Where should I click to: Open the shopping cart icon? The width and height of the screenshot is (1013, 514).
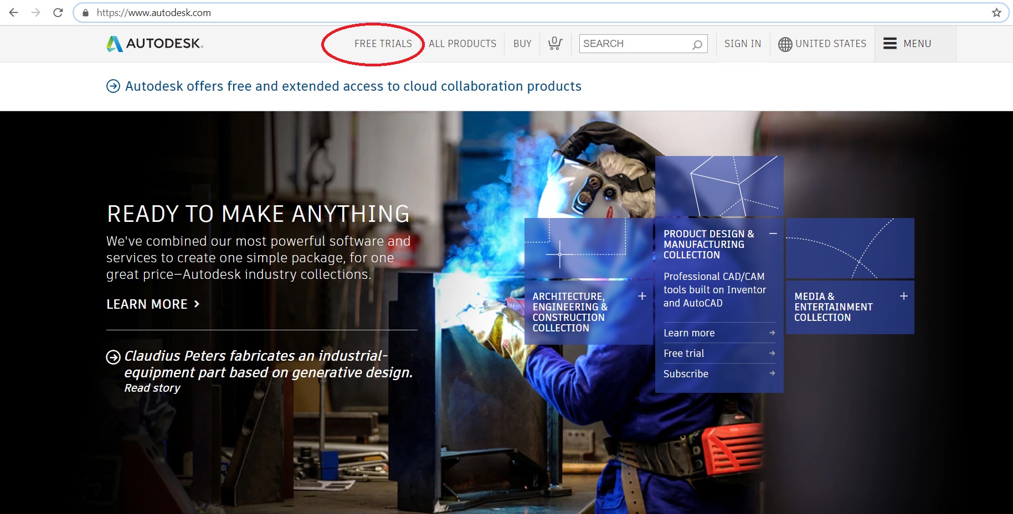coord(555,43)
